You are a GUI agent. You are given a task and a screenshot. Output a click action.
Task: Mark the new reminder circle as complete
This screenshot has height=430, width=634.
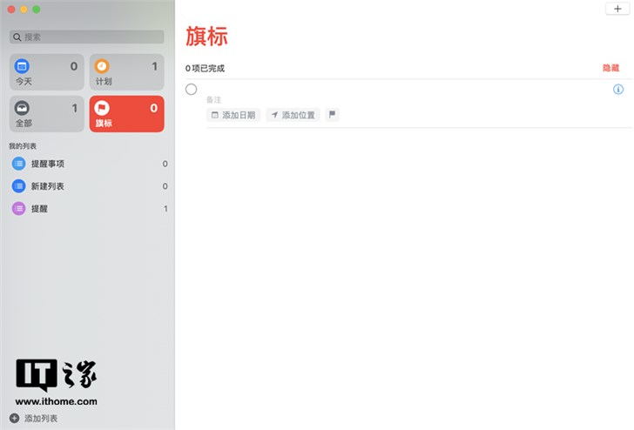pos(192,90)
